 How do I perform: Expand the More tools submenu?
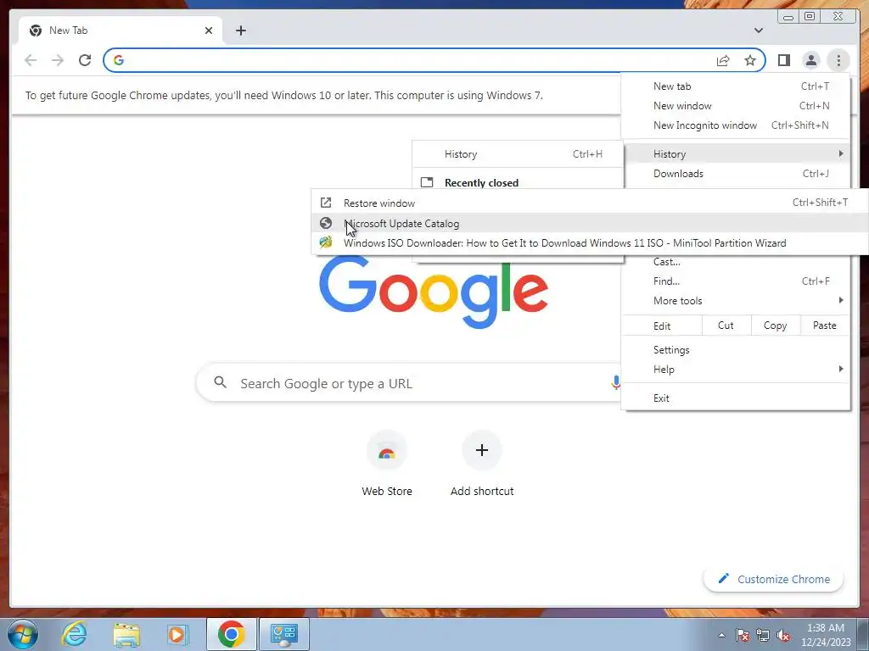(x=736, y=301)
